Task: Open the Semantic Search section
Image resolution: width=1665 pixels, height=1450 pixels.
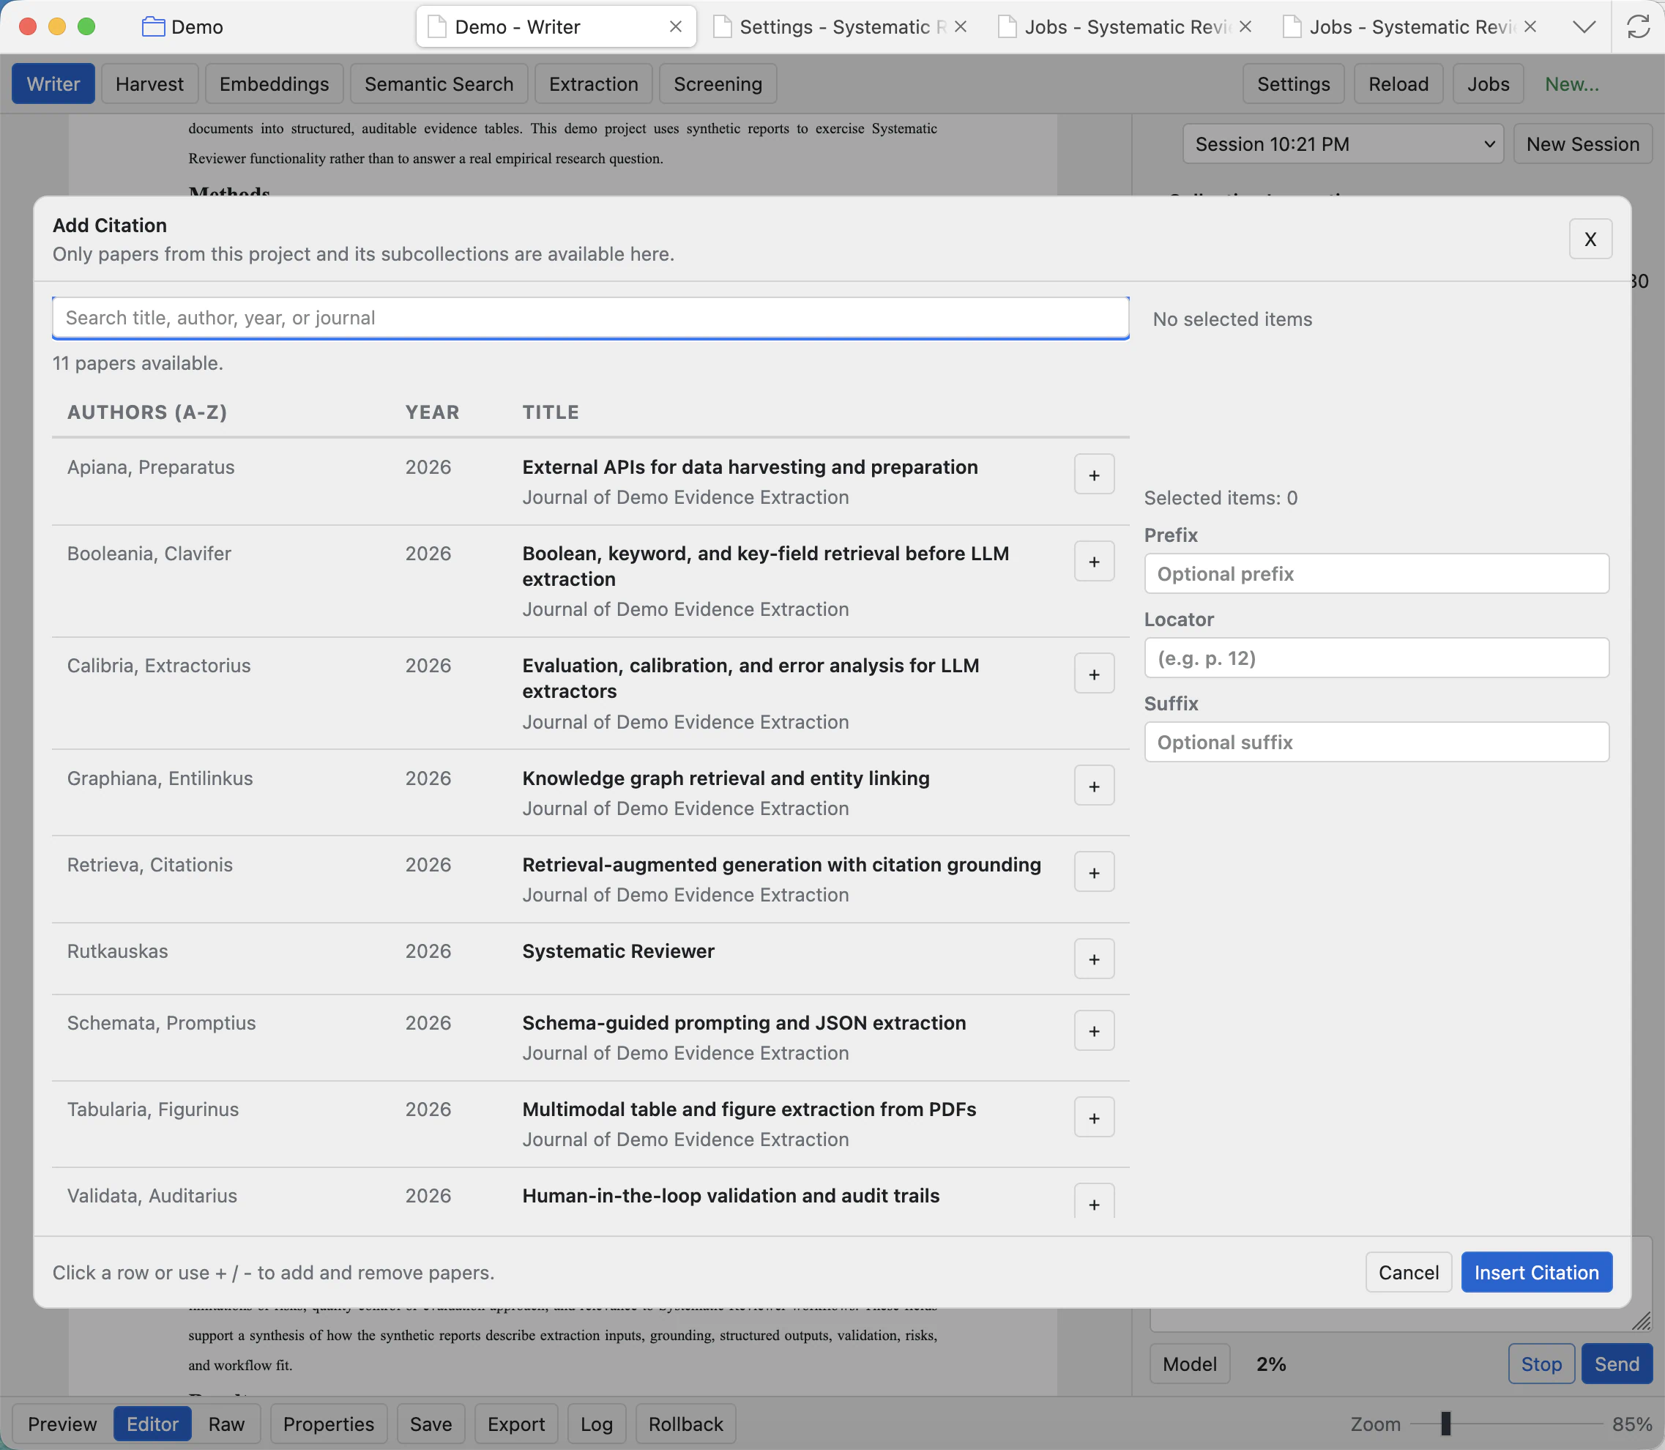Action: (x=439, y=84)
